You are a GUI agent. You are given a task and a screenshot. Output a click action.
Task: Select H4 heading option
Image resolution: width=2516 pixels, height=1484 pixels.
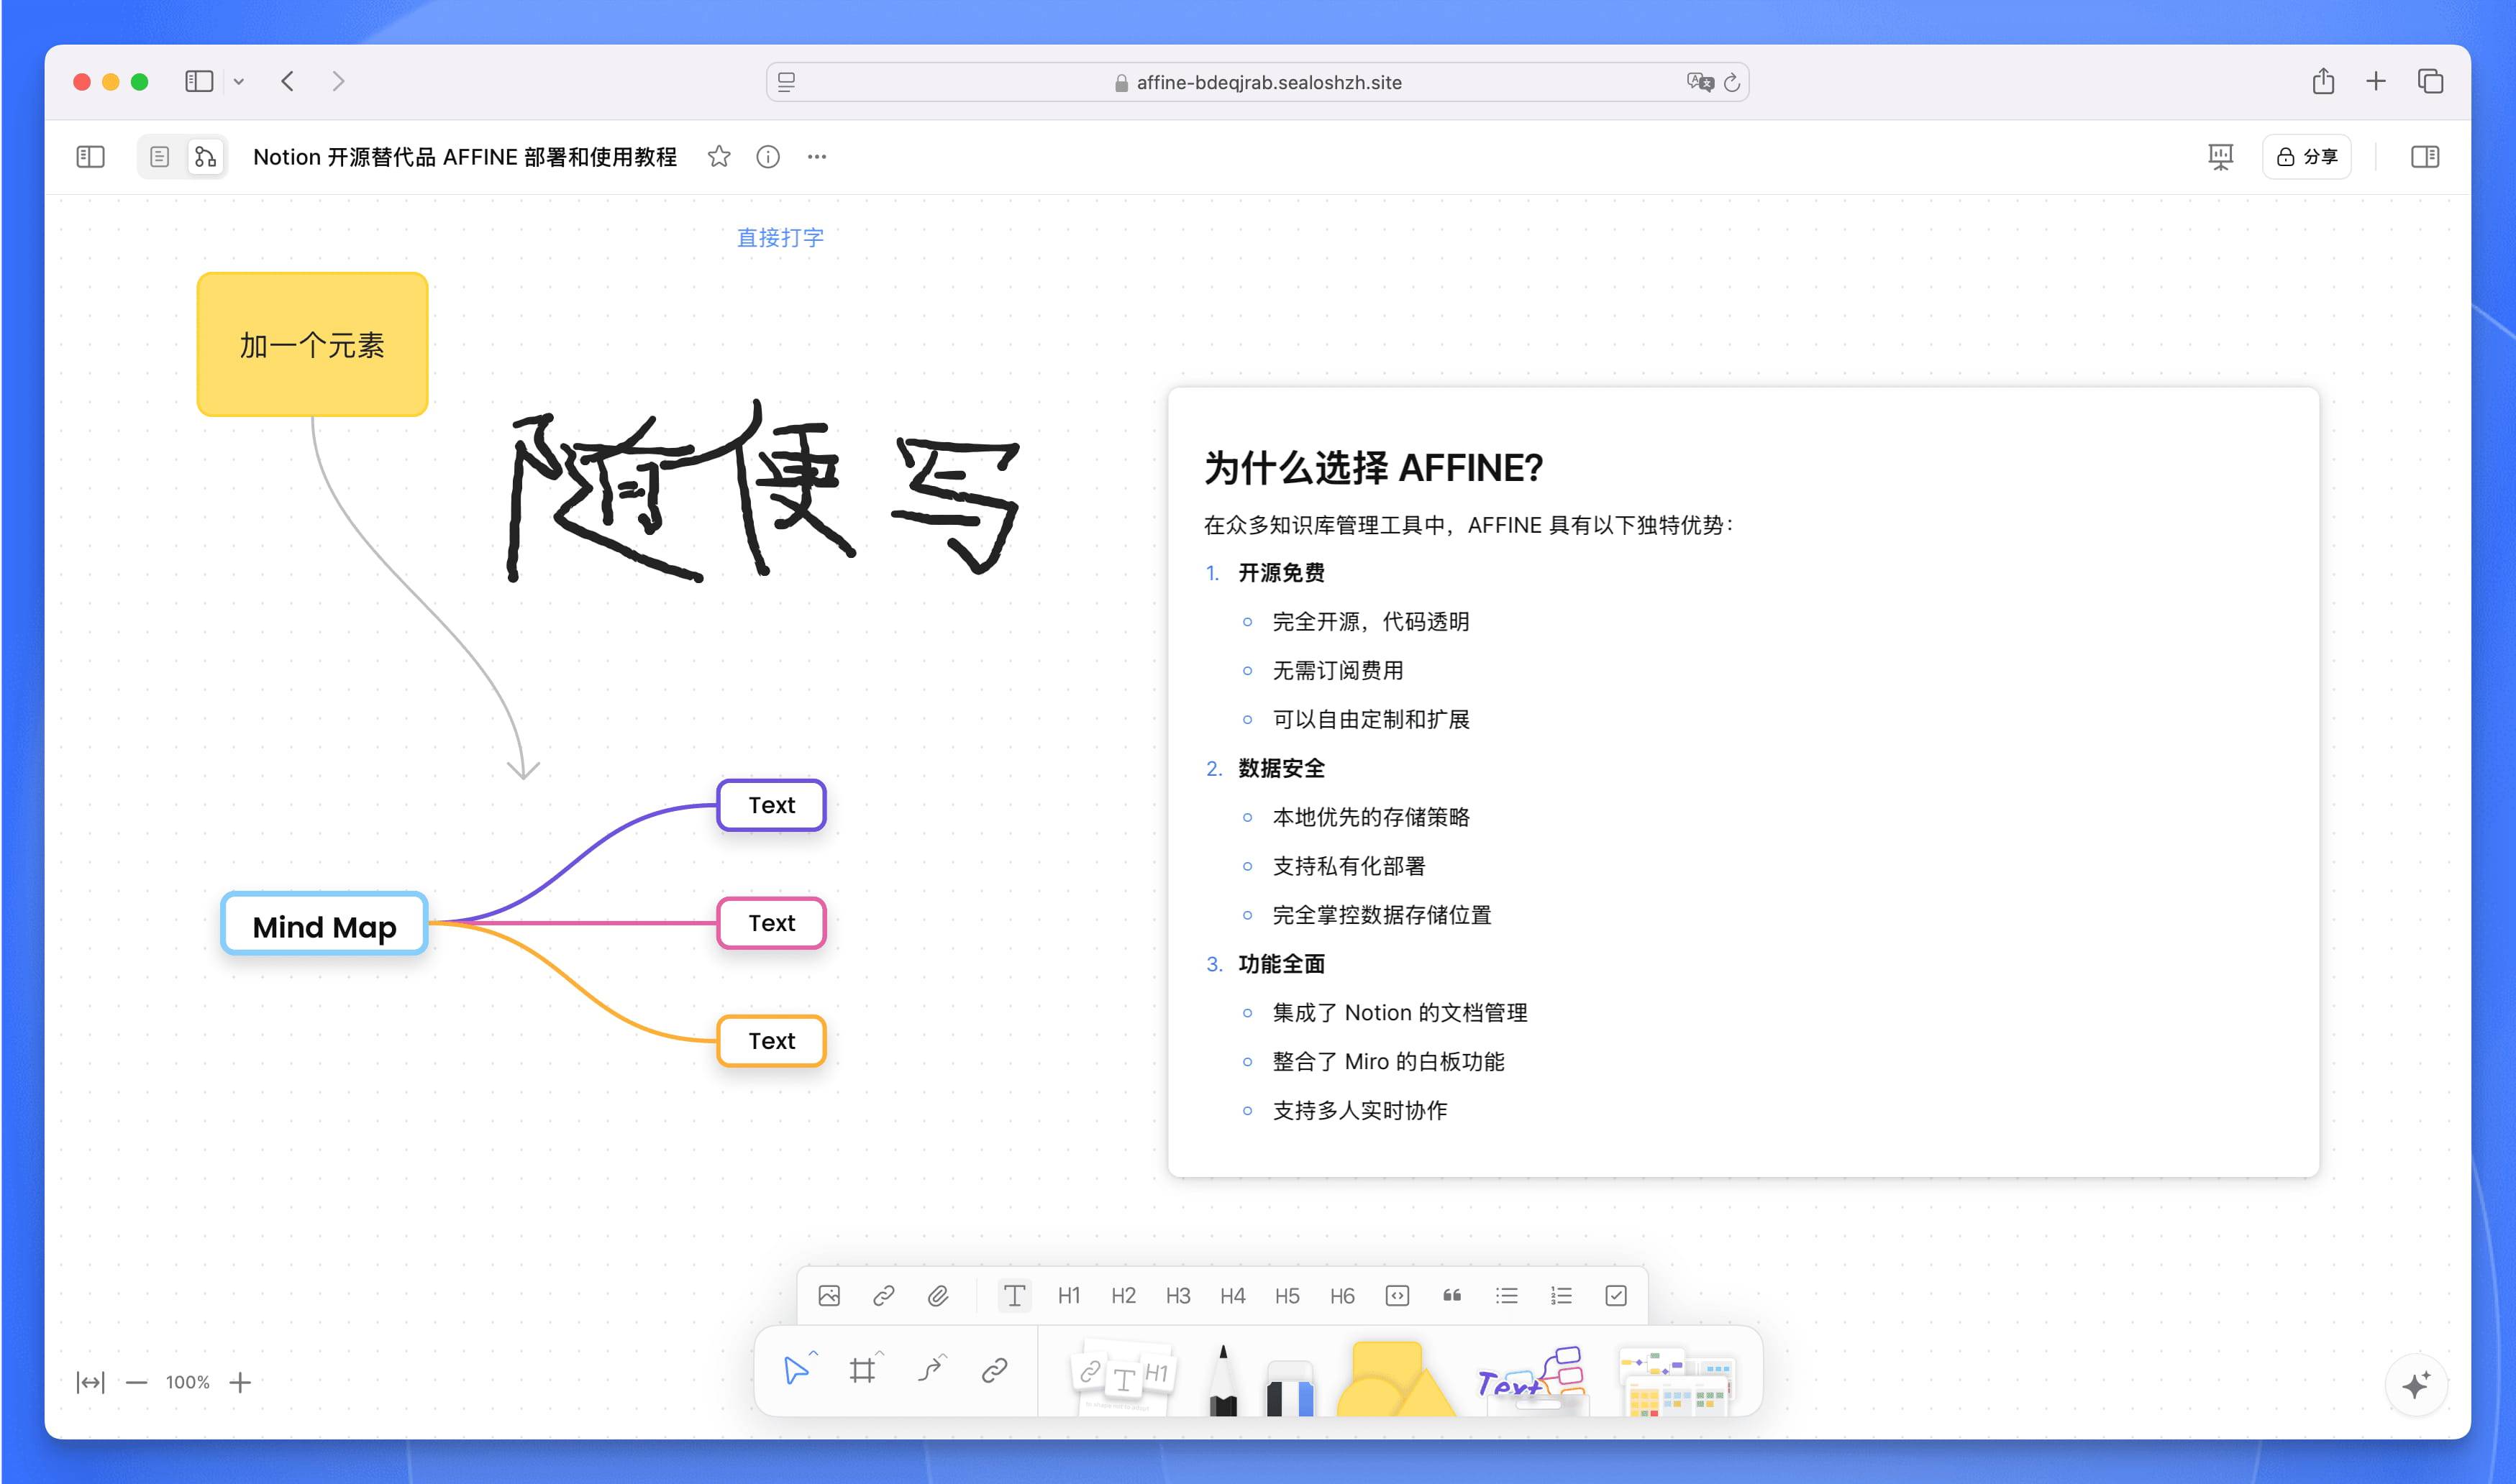coord(1233,1296)
